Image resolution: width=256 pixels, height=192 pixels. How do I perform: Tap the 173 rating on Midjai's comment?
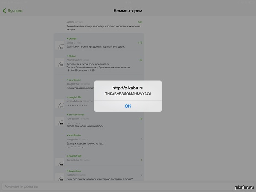(140, 43)
